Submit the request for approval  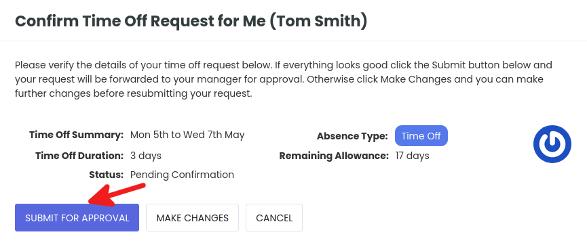(77, 218)
